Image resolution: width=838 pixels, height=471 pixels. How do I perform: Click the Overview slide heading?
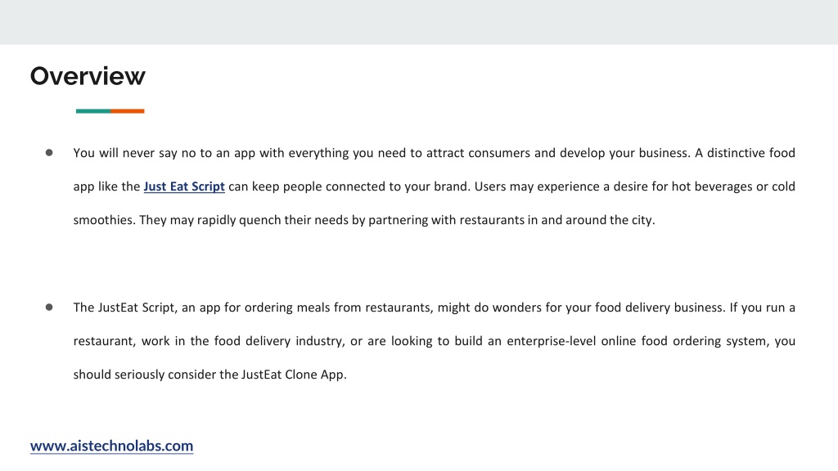tap(88, 76)
